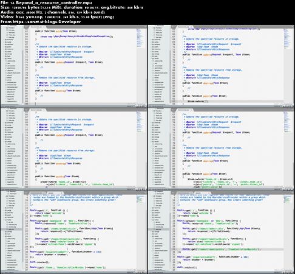The width and height of the screenshot is (295, 274).
Task: Open thumbnail ending with empty $team->where( call
Action: click(x=221, y=66)
